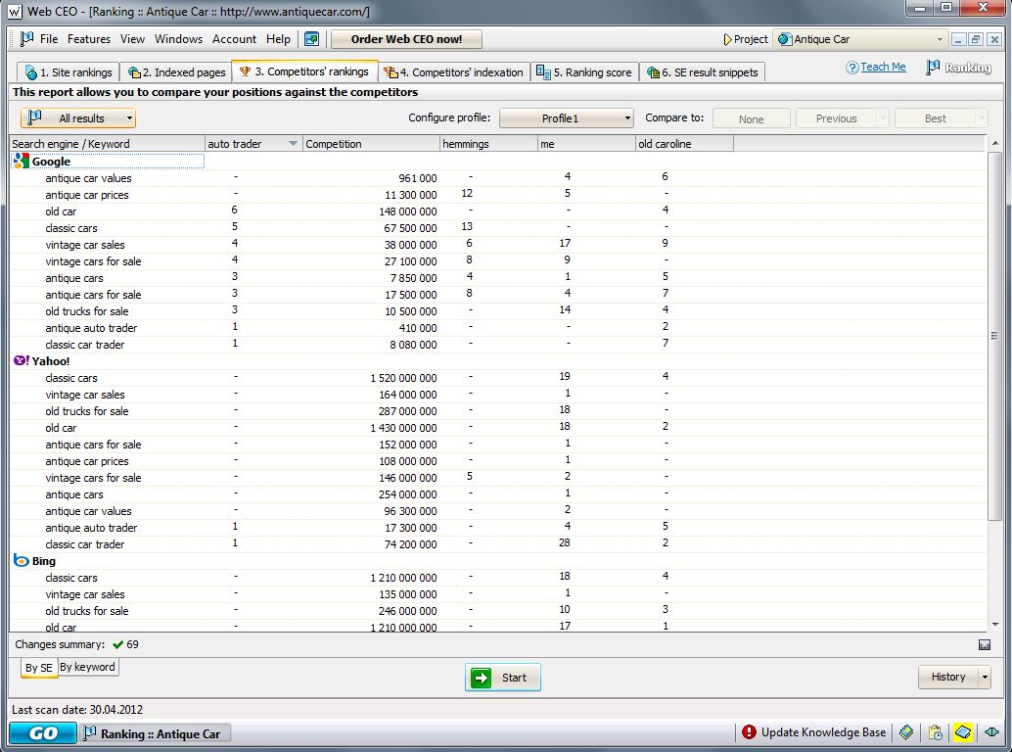Click the small image icon right of Changes summary
Image resolution: width=1012 pixels, height=752 pixels.
[x=985, y=644]
